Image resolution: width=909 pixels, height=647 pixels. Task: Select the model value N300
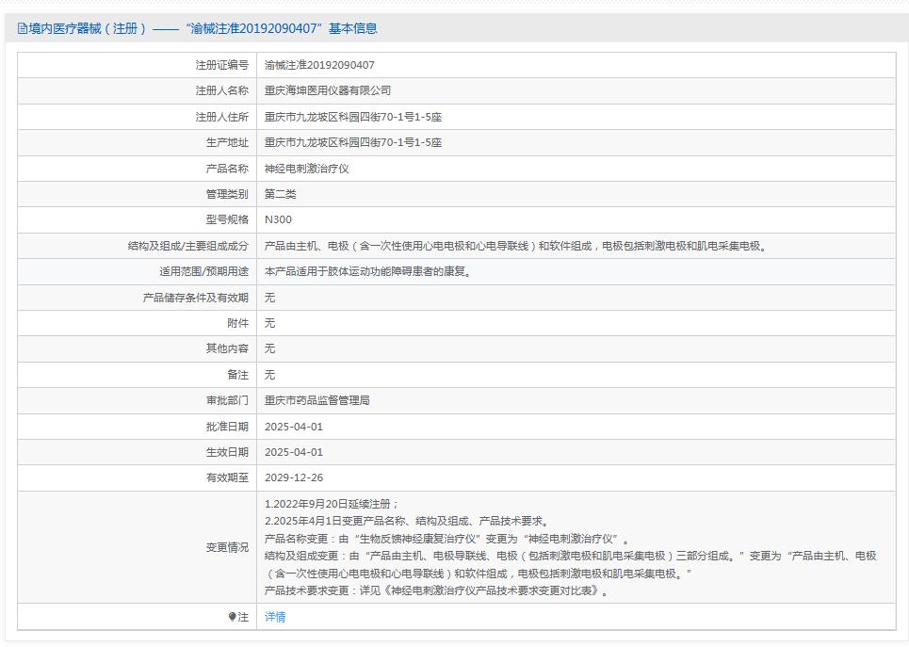tap(278, 219)
